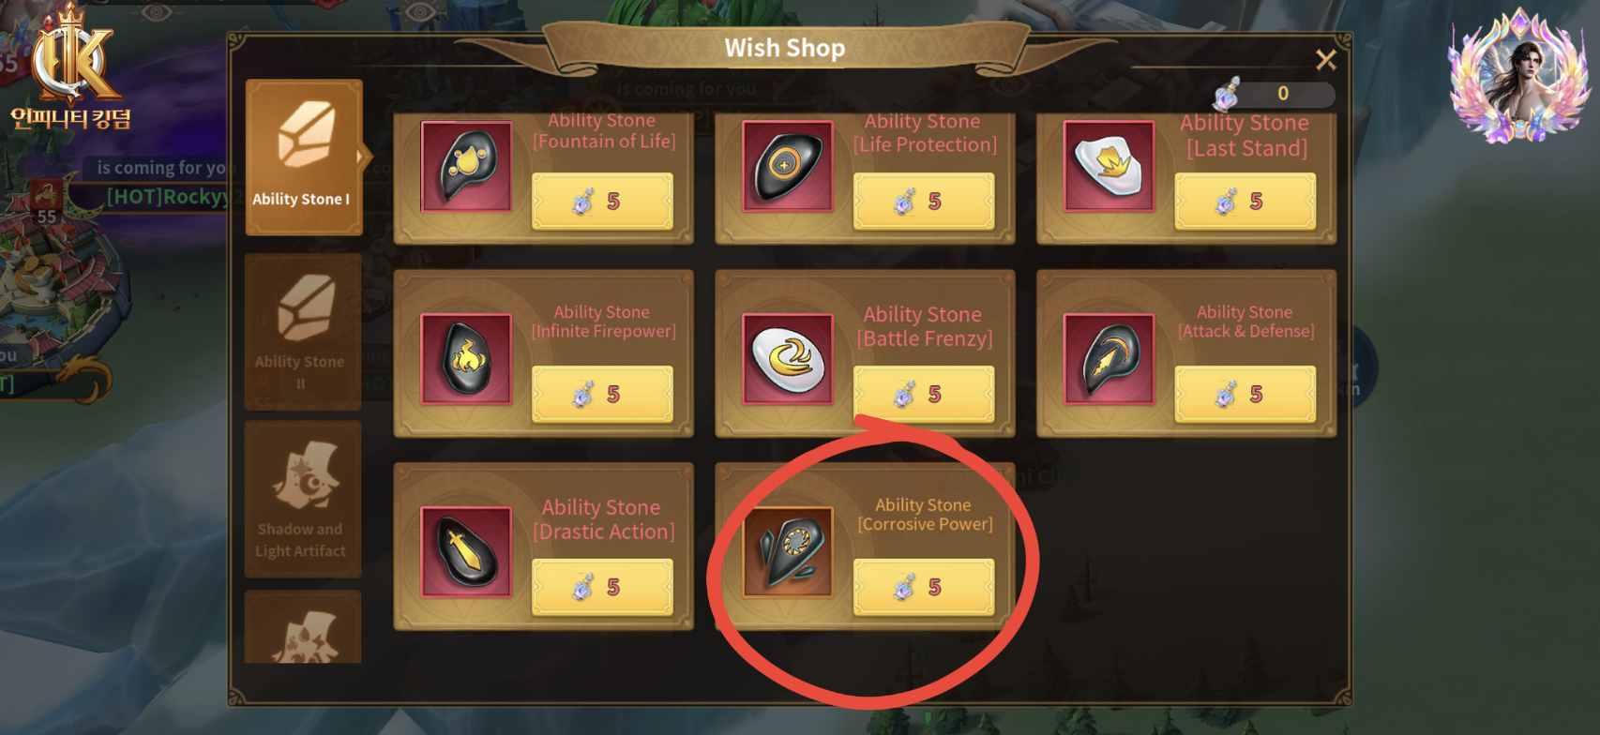Viewport: 1600px width, 735px height.
Task: Buy Drastic Action for 5 potions
Action: pos(602,587)
